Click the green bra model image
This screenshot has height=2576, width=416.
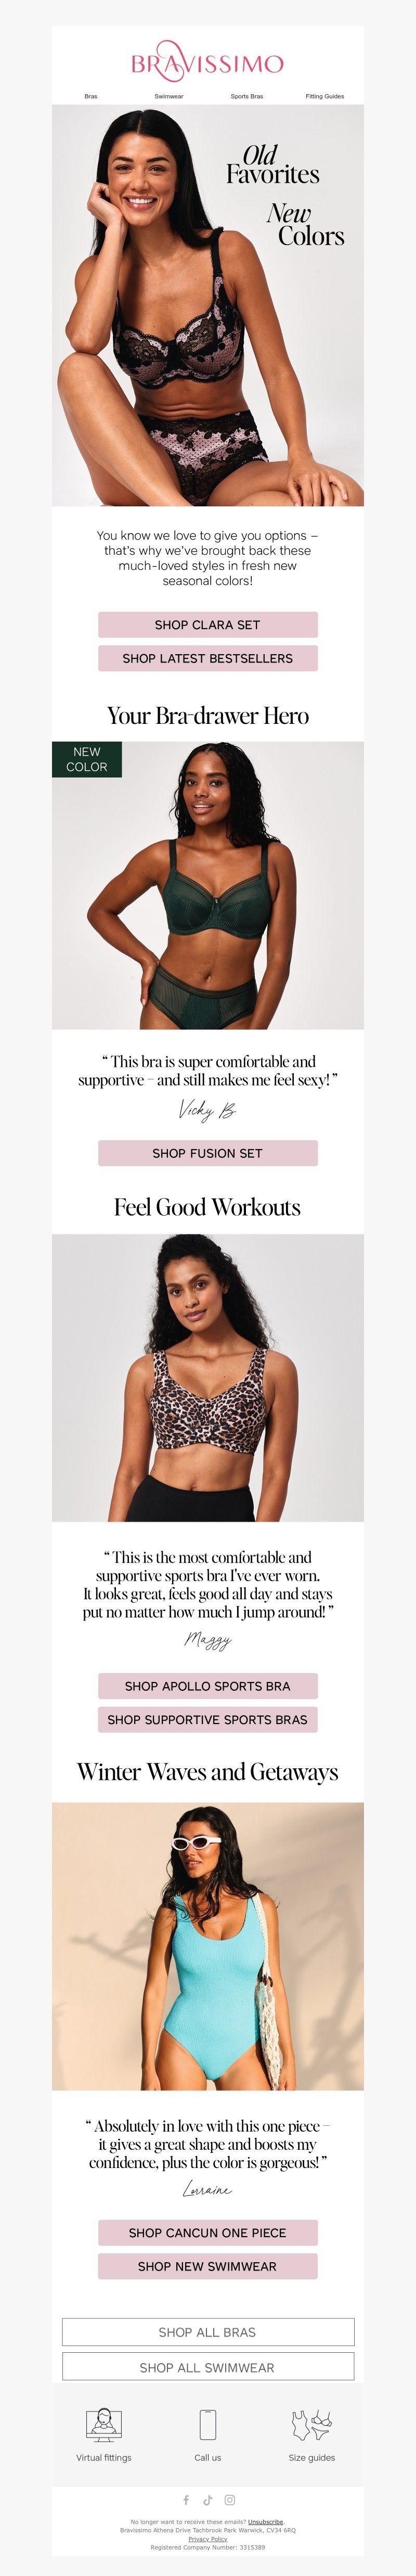(208, 885)
